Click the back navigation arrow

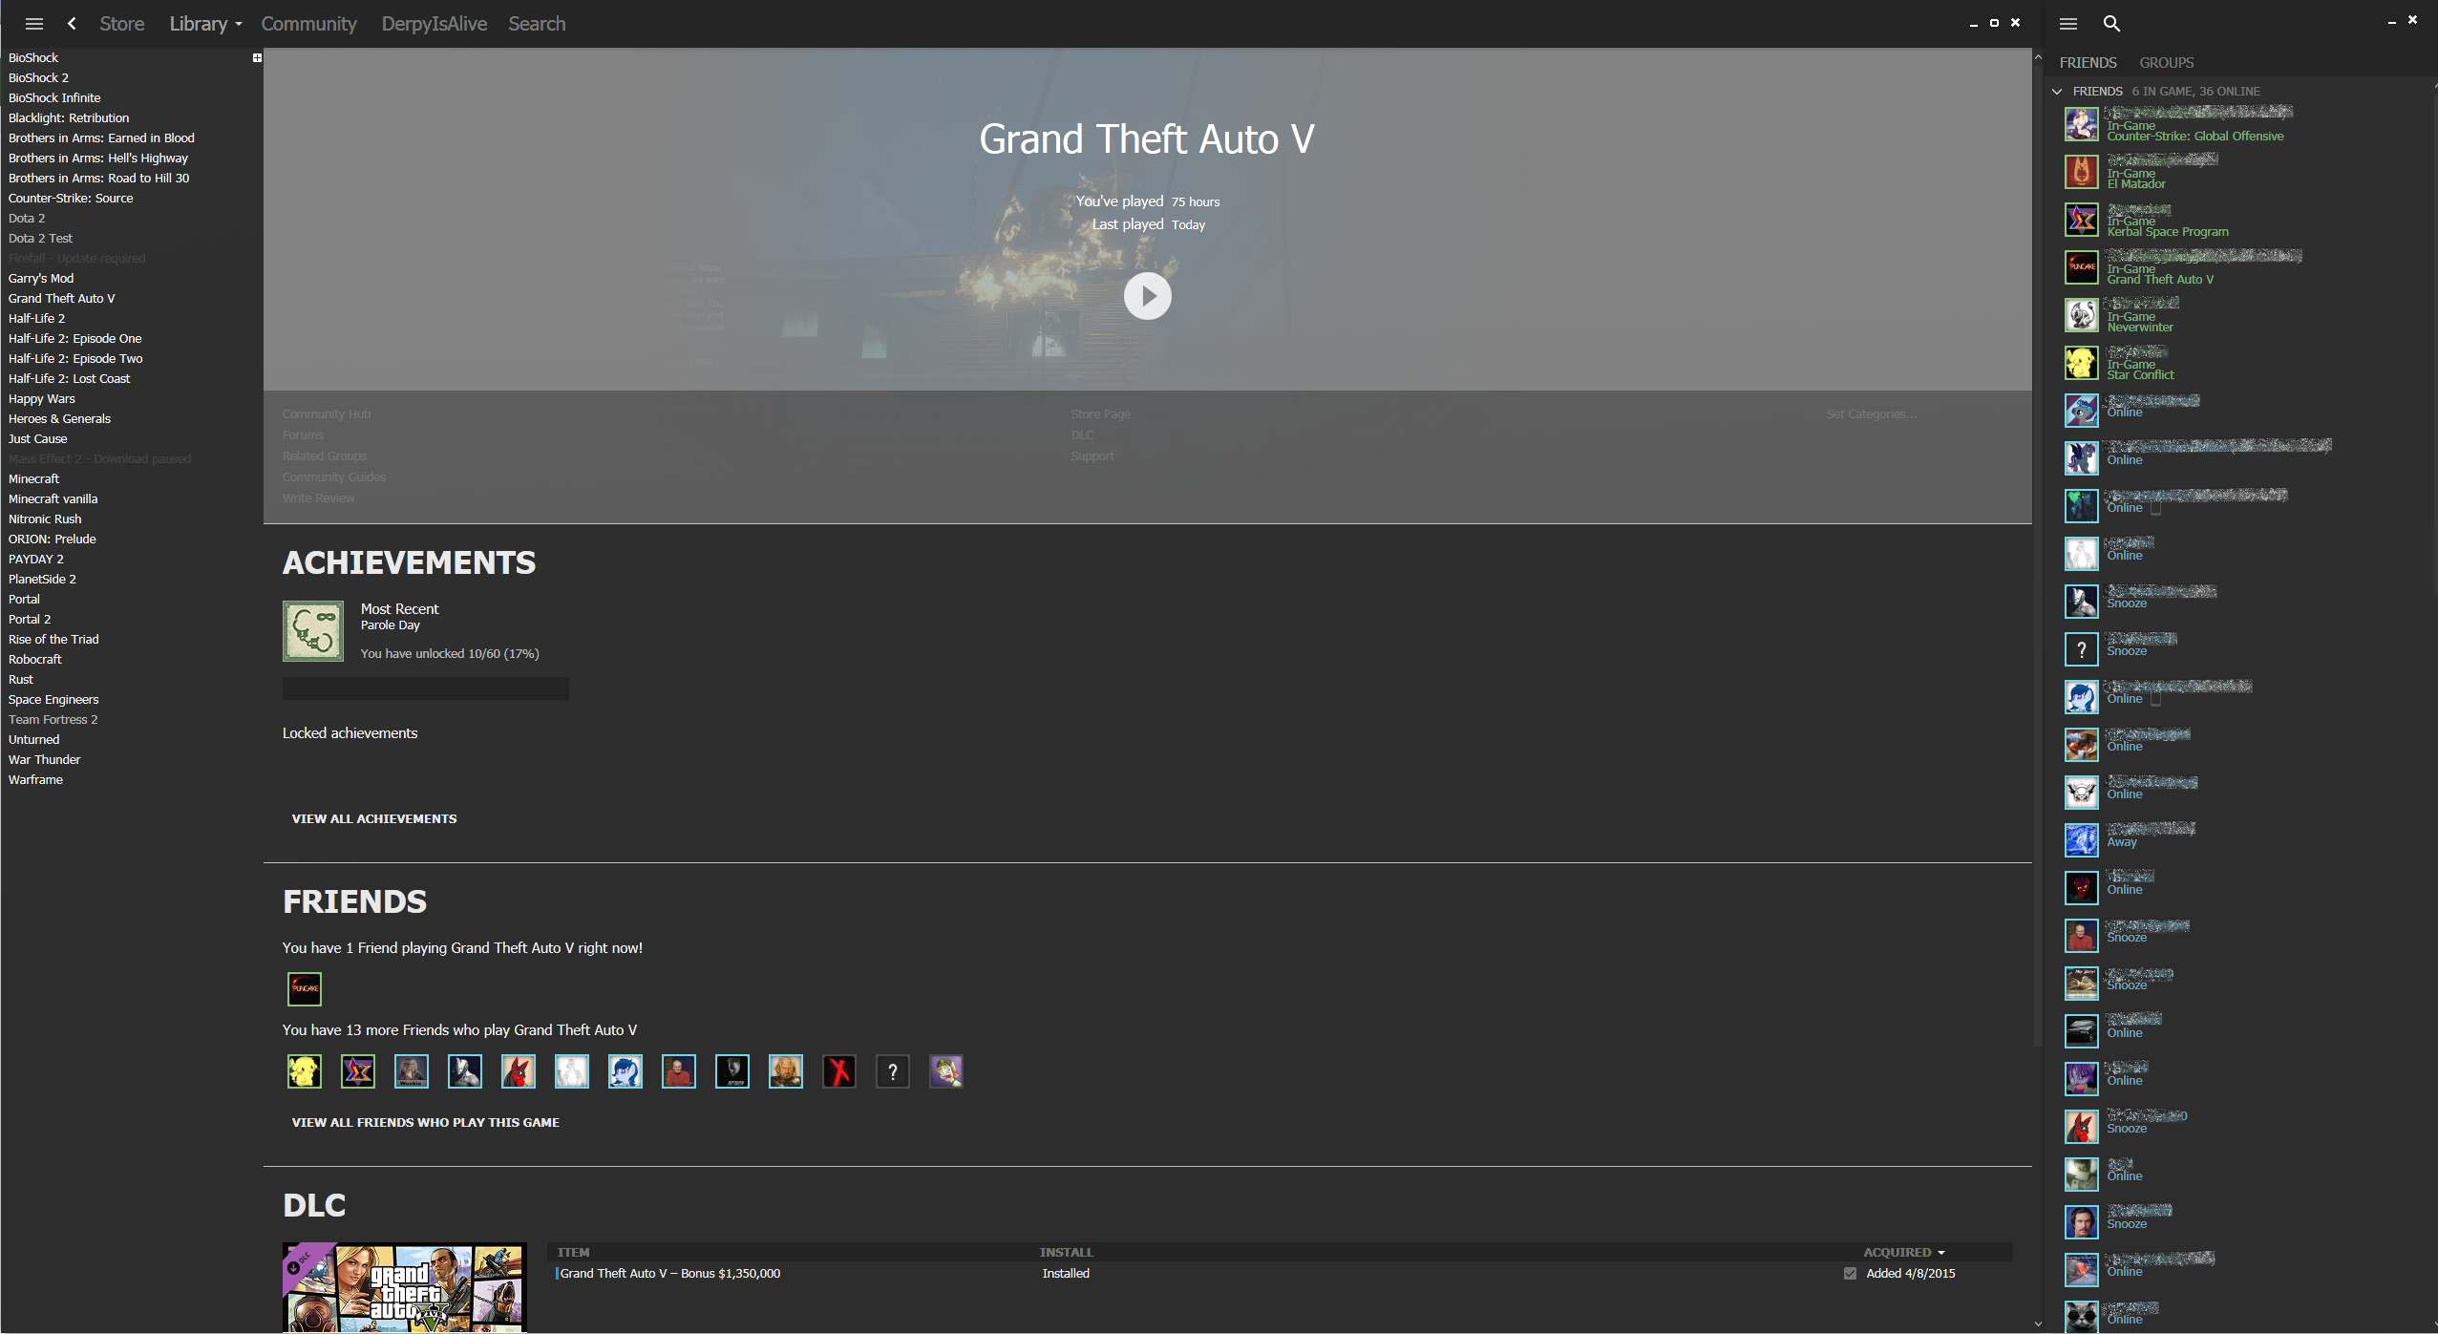[x=72, y=24]
